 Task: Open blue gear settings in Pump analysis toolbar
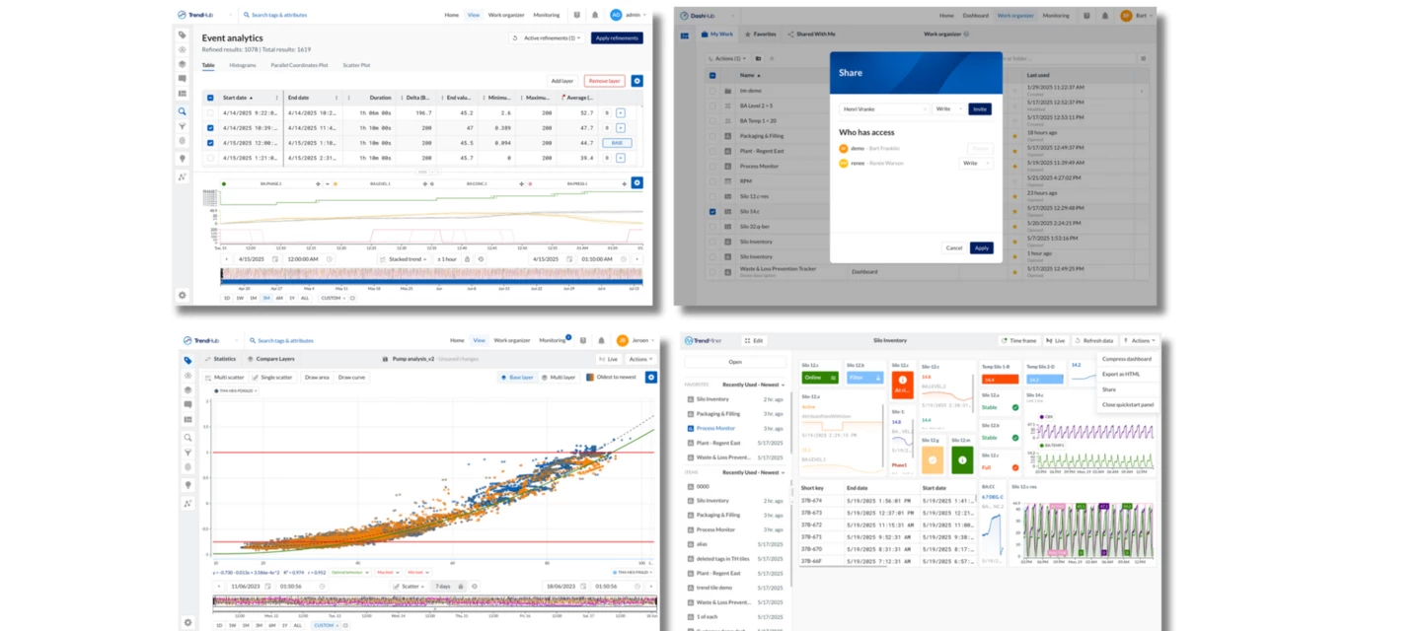tap(650, 378)
